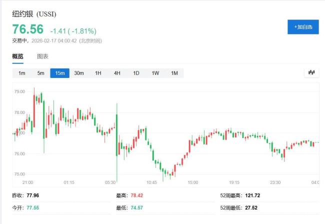Click the 52周最低 value 27.52
The image size is (325, 224).
[251, 207]
